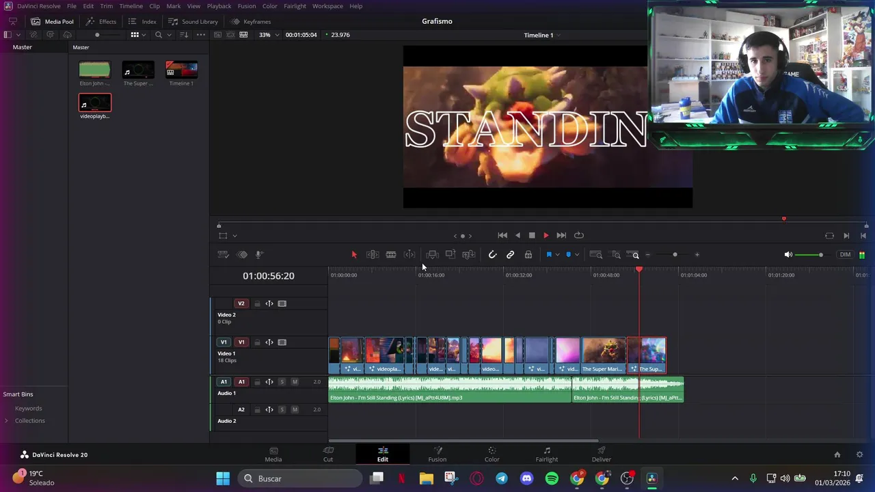Click the voiceover microphone icon in timeline toolbar
The width and height of the screenshot is (875, 492).
pos(259,255)
